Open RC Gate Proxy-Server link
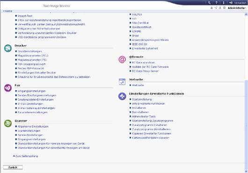Screen dimensions: 248x173 146,71
